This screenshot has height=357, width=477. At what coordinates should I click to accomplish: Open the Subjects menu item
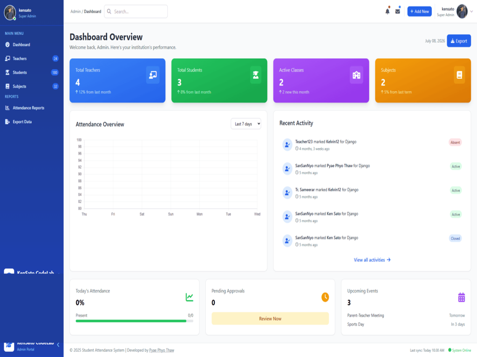pyautogui.click(x=32, y=86)
